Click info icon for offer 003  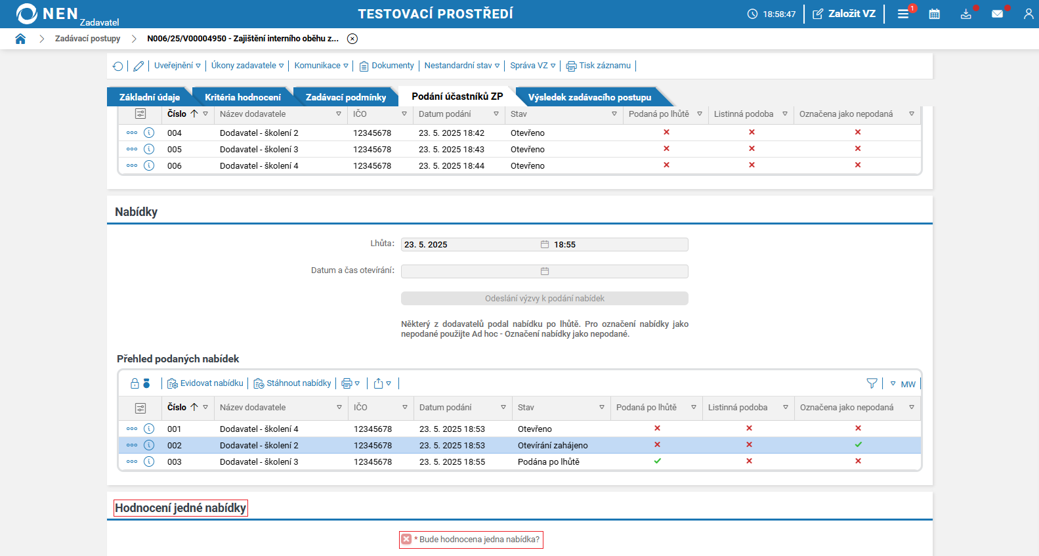pos(149,461)
